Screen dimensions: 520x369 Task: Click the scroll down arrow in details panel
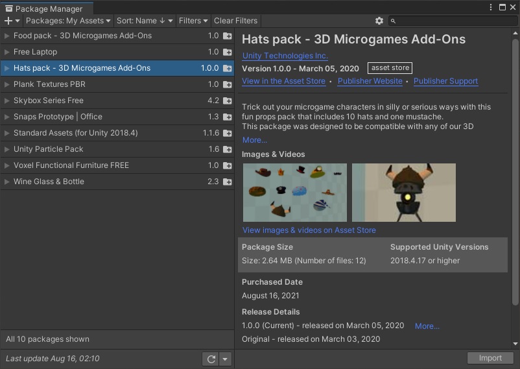pos(515,344)
